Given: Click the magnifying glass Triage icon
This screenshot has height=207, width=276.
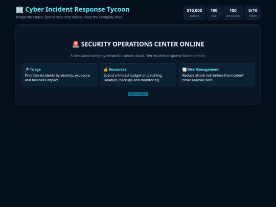Looking at the screenshot, I should (x=27, y=70).
